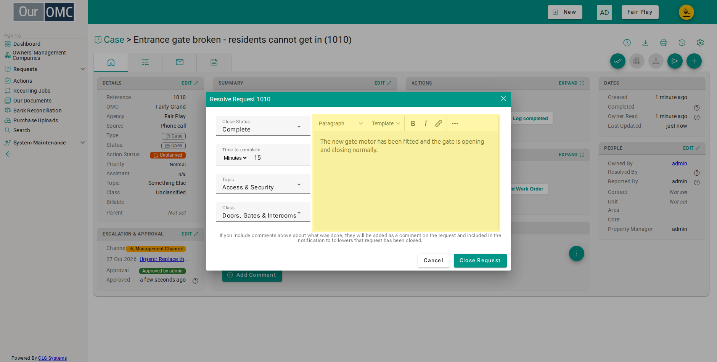Switch to the document notes tab
Screen dimensions: 717x362
point(214,62)
